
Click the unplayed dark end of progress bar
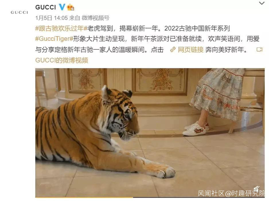199,197
